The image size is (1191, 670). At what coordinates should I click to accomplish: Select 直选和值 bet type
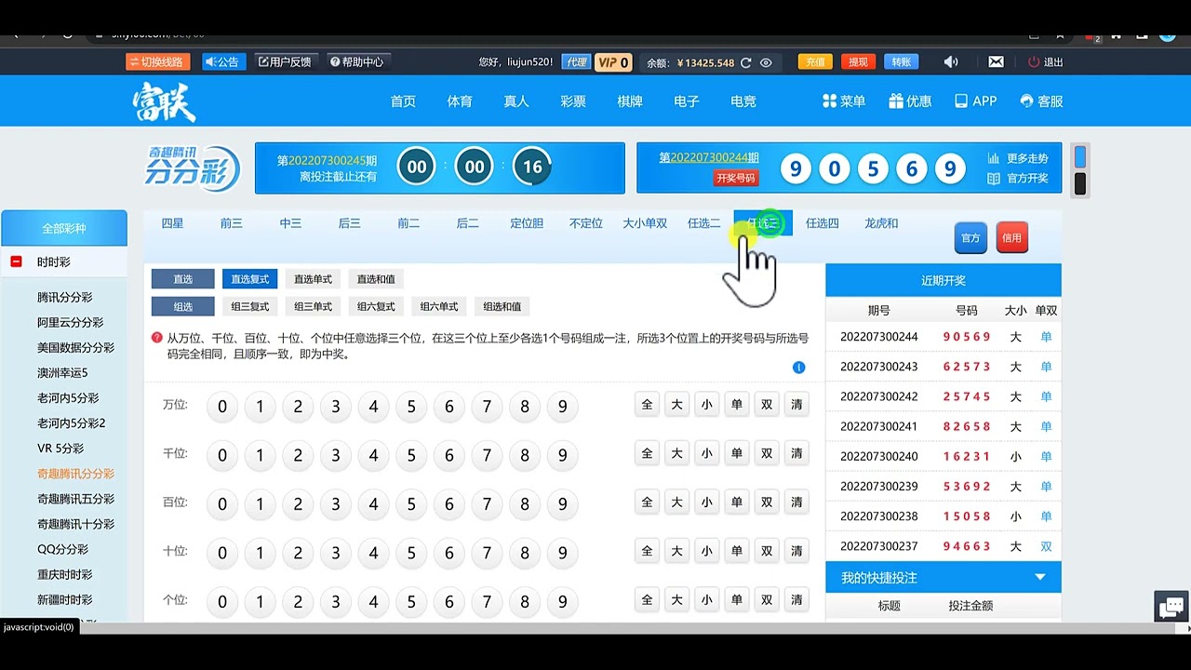tap(376, 279)
